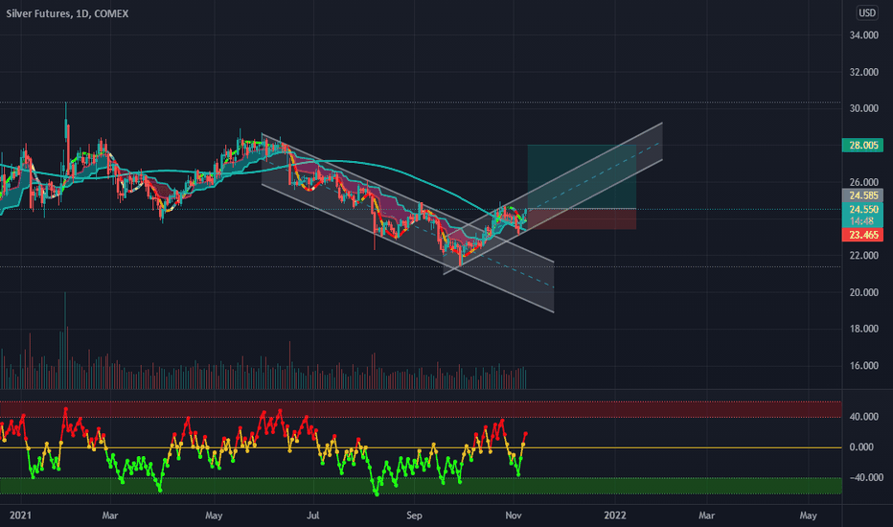The width and height of the screenshot is (893, 527).
Task: Click the 2021 label on time axis
Action: (x=20, y=516)
